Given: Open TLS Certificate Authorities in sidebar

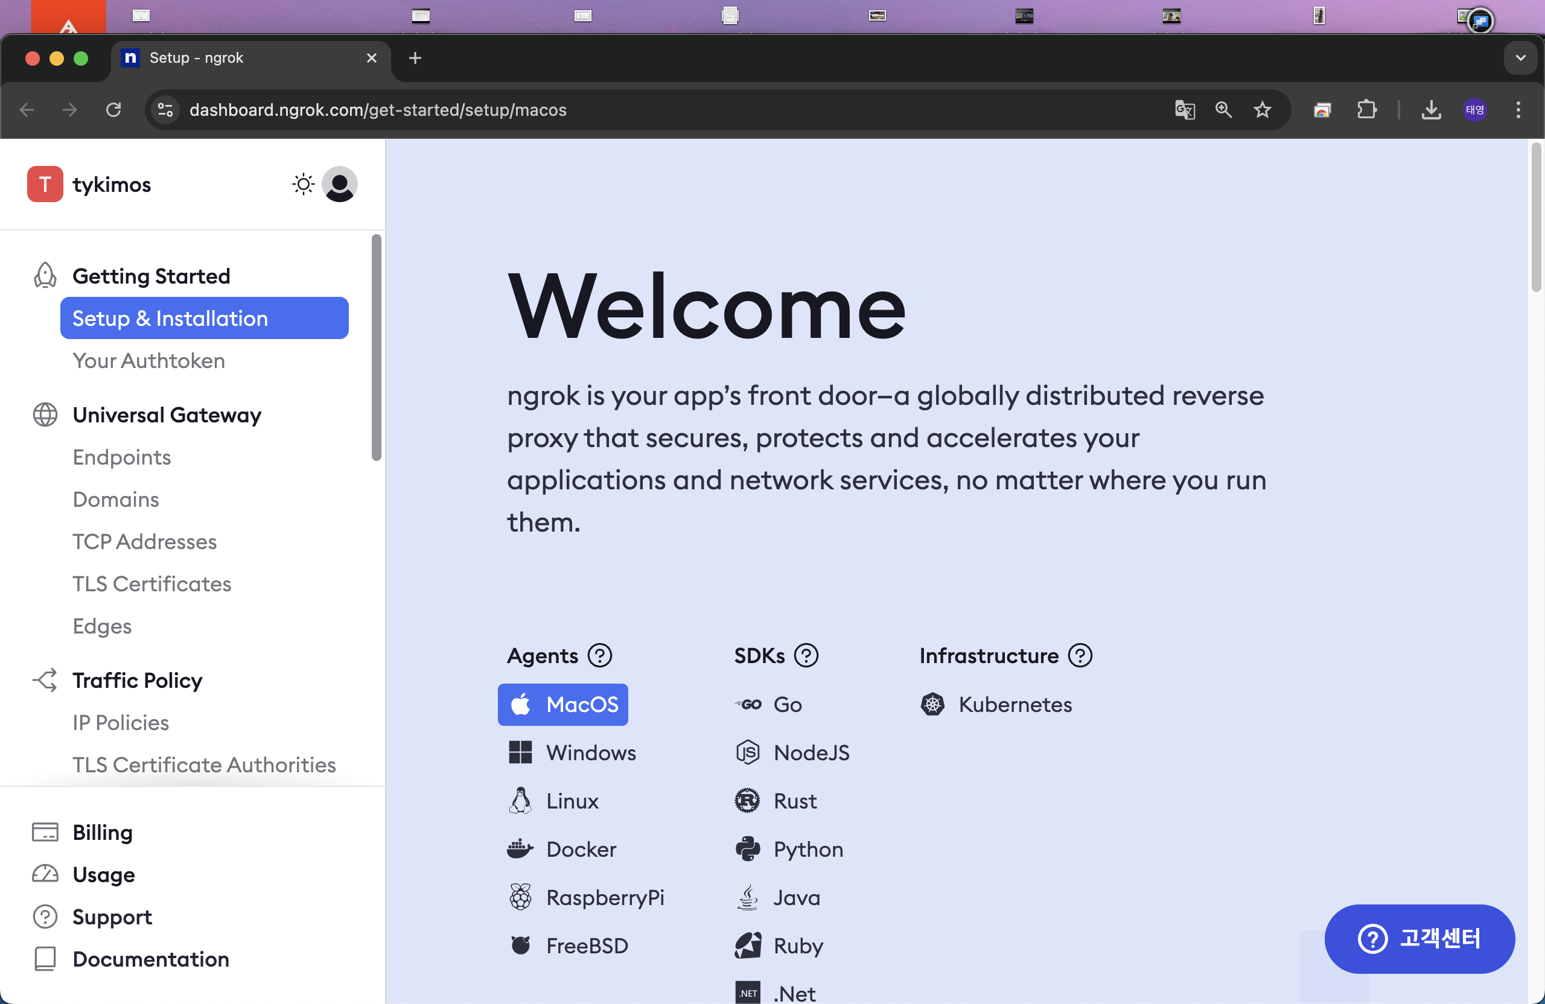Looking at the screenshot, I should tap(204, 764).
